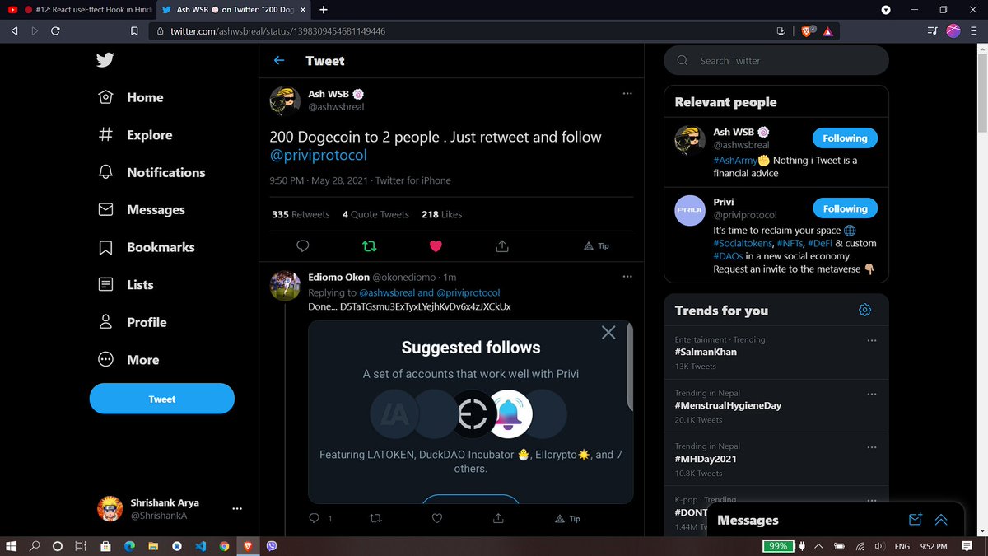Open Ediomo Okon reply options ellipsis
Viewport: 988px width, 556px height.
(627, 276)
